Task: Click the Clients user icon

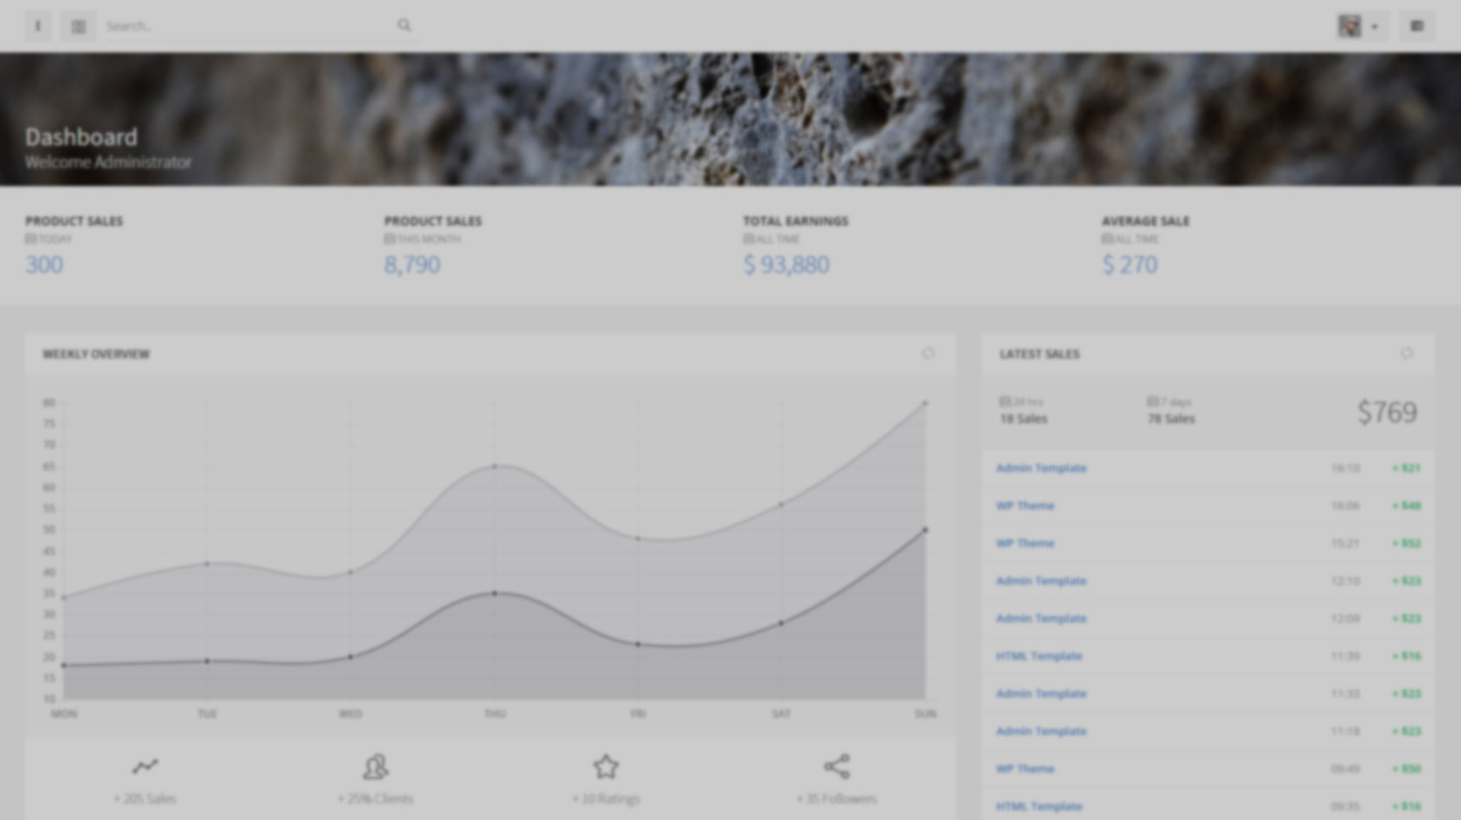Action: 376,767
